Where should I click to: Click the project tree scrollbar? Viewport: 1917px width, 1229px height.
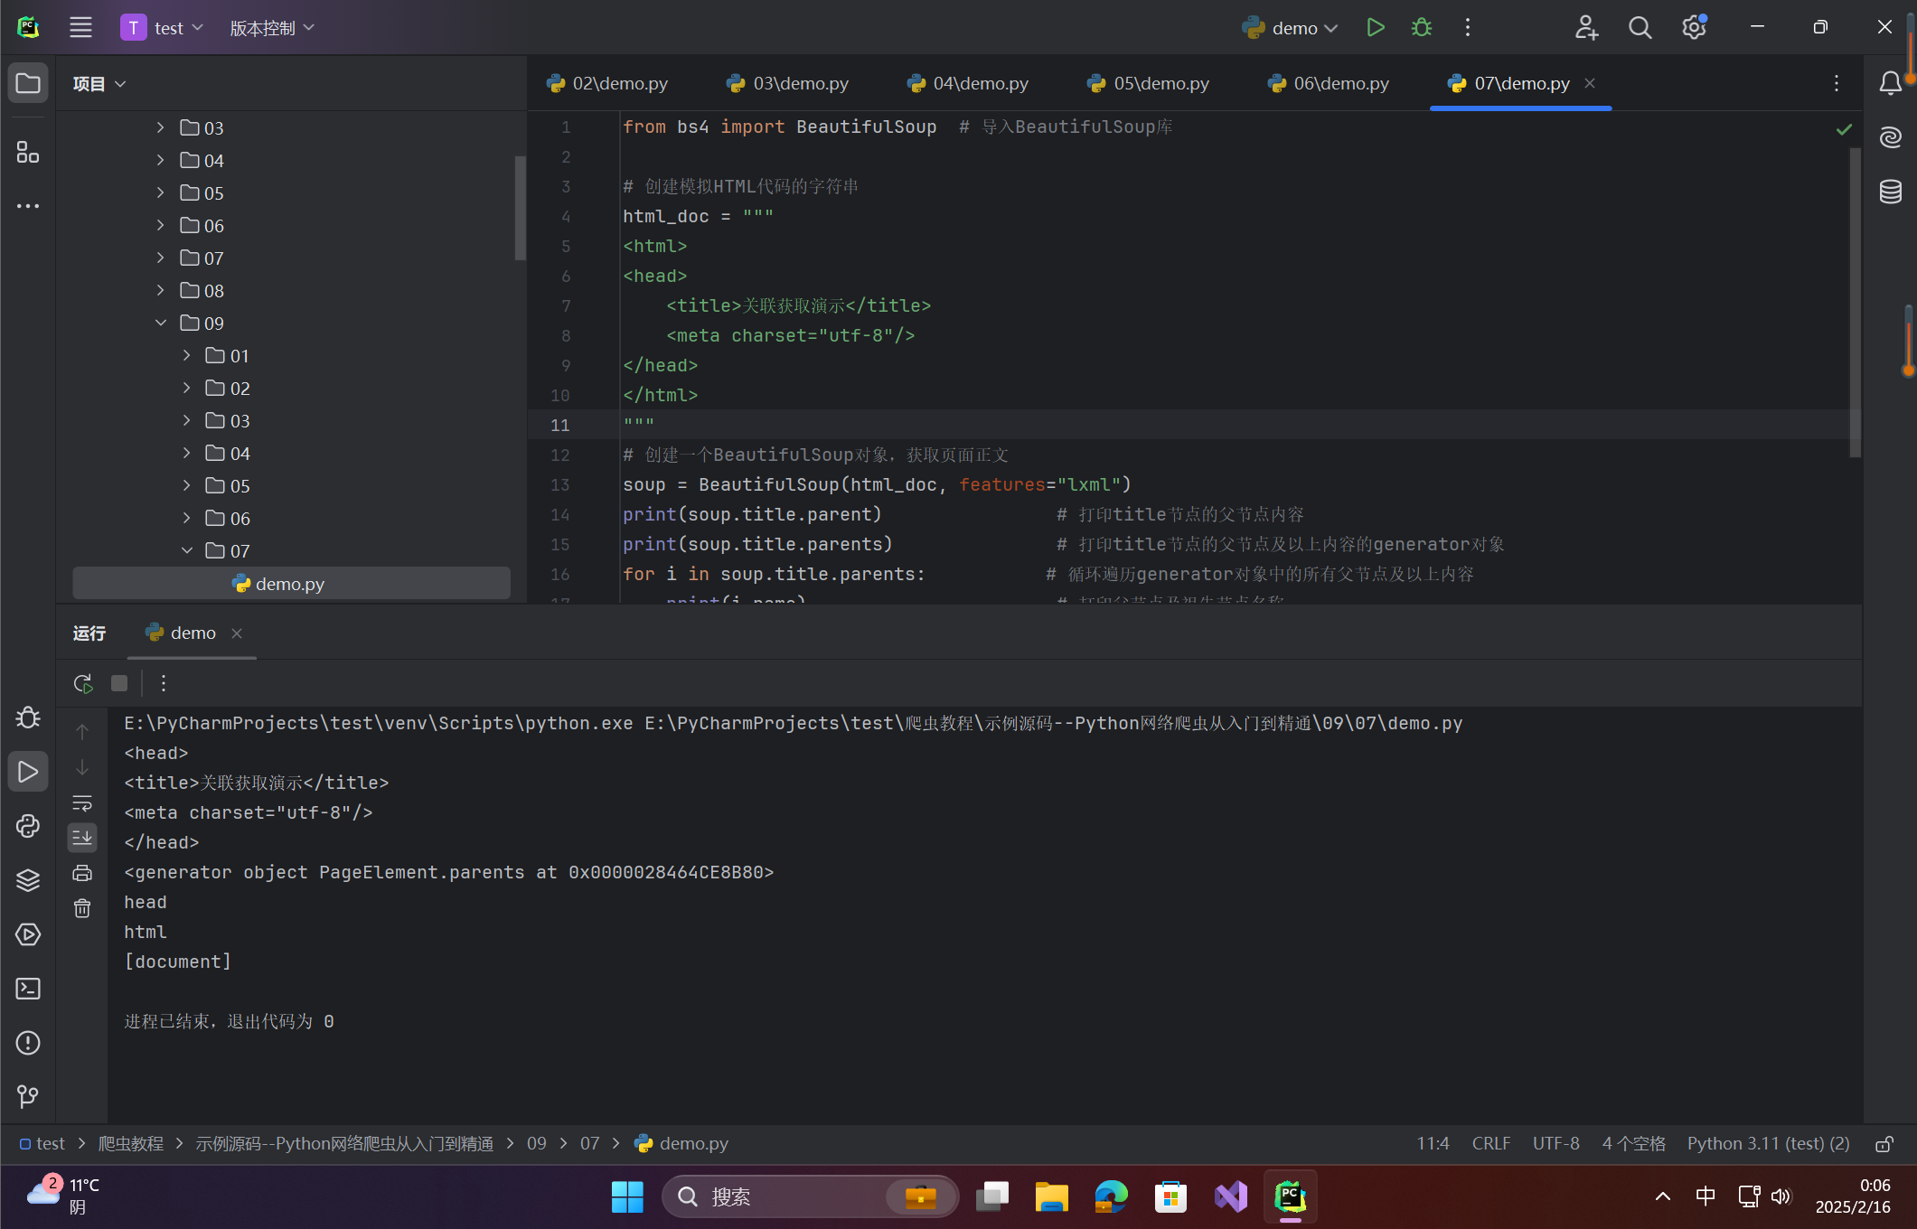point(520,208)
